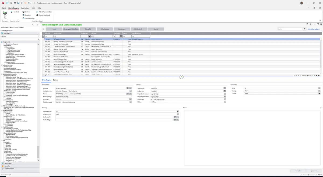
Task: Open Wiedervorlagen section in navigation panel
Action: tap(20, 169)
